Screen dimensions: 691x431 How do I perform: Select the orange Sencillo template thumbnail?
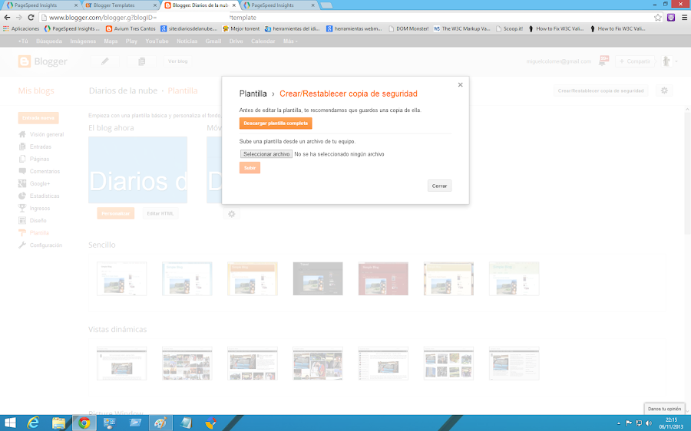coord(253,278)
